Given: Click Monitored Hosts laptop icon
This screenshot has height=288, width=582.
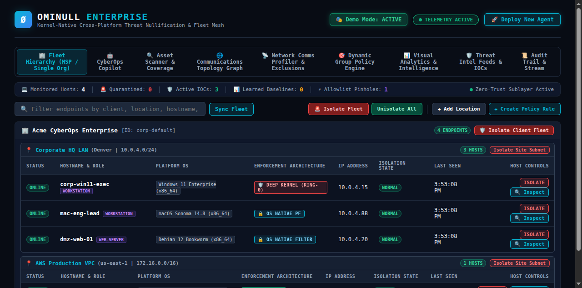Looking at the screenshot, I should (24, 90).
